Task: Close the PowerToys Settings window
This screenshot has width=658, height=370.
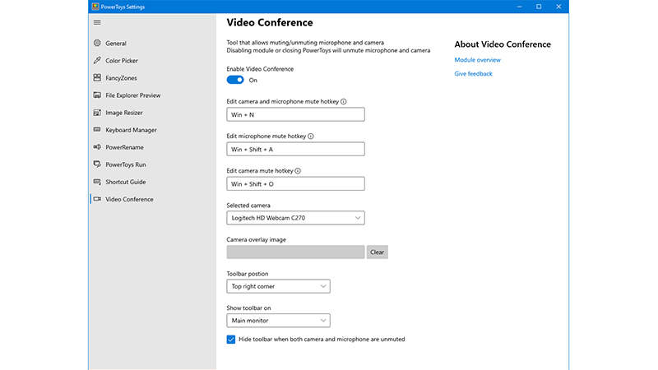Action: (558, 7)
